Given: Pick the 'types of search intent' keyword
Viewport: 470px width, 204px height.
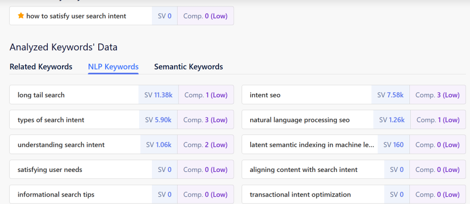Looking at the screenshot, I should [x=51, y=120].
